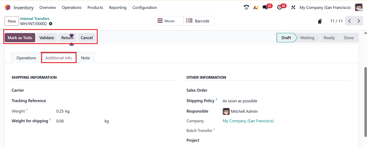Open the Internal Transfers breadcrumb link

(x=35, y=18)
